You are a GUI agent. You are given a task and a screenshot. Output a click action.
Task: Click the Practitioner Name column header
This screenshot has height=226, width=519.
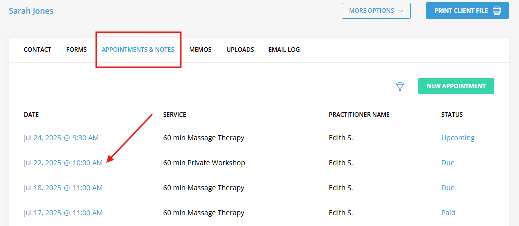[359, 115]
